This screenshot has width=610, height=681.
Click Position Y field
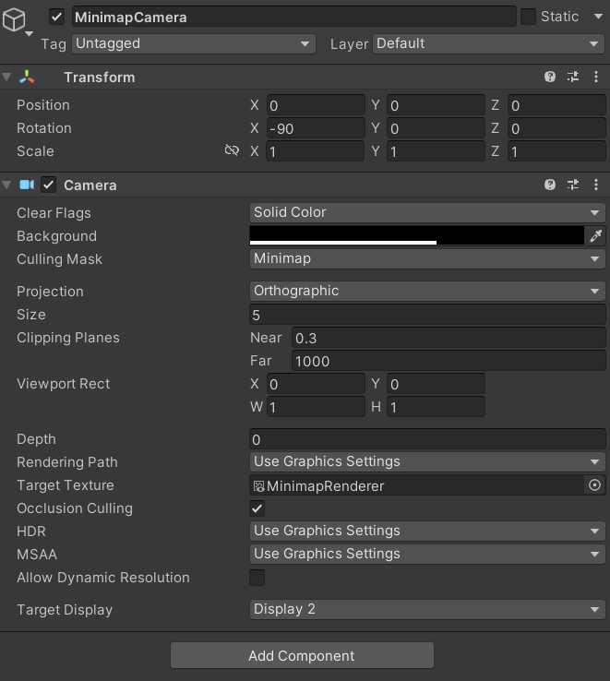tap(436, 105)
